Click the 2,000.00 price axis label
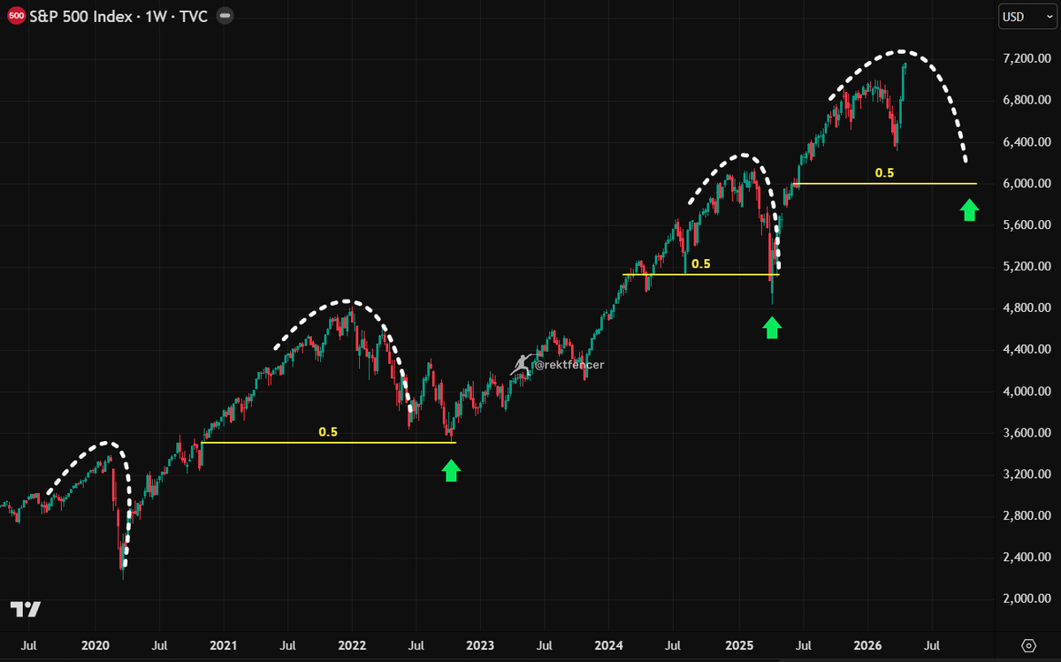The height and width of the screenshot is (662, 1061). [1027, 599]
